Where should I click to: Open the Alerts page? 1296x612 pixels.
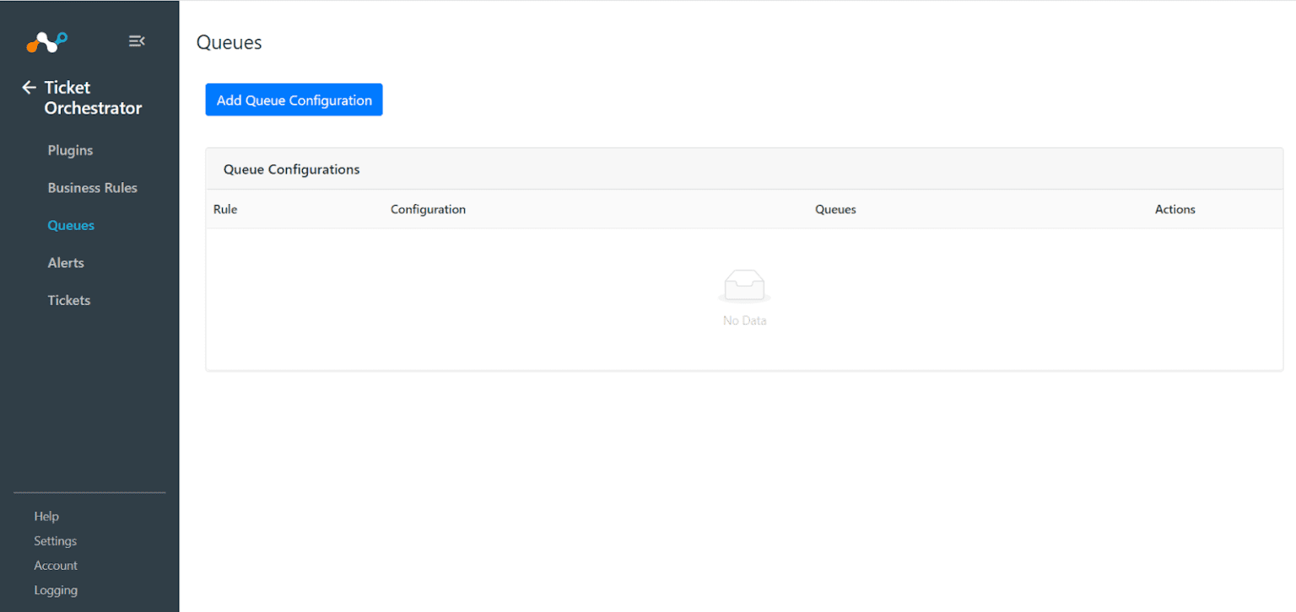point(66,262)
